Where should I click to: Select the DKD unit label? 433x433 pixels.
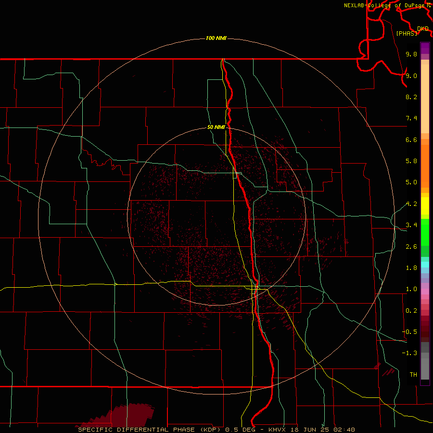point(423,28)
